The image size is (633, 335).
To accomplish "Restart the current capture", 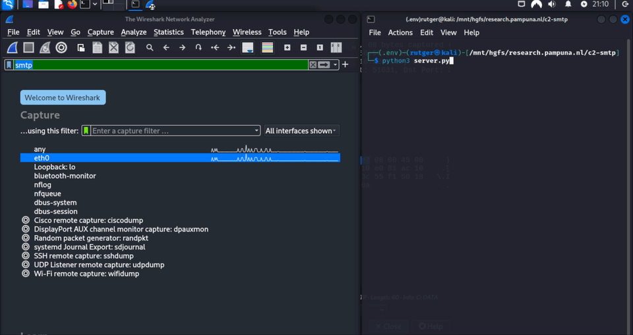I will (x=45, y=47).
